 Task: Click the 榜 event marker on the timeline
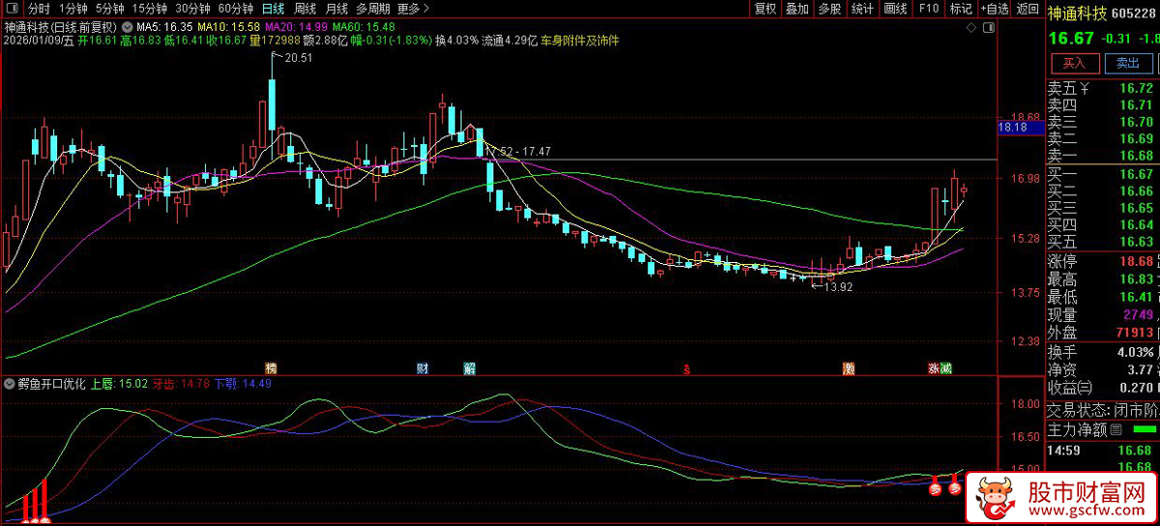tap(272, 368)
